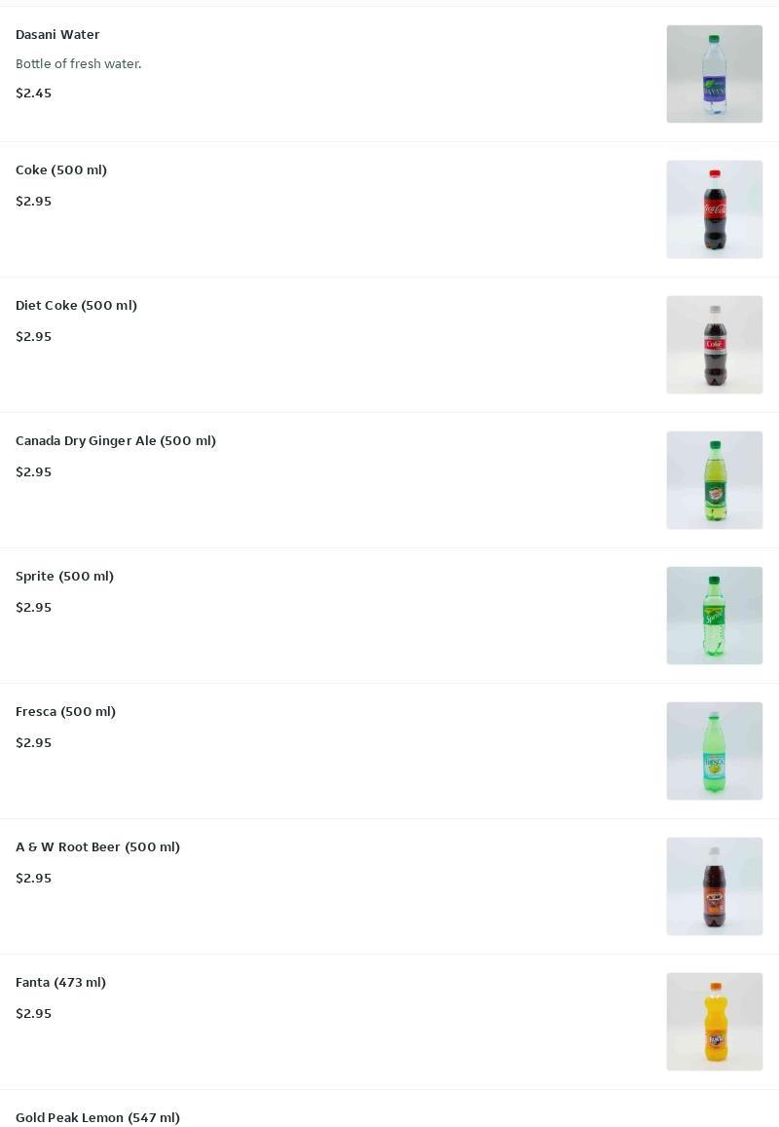Select A & W Root Beer (500 ml)
The height and width of the screenshot is (1127, 779).
coord(97,846)
